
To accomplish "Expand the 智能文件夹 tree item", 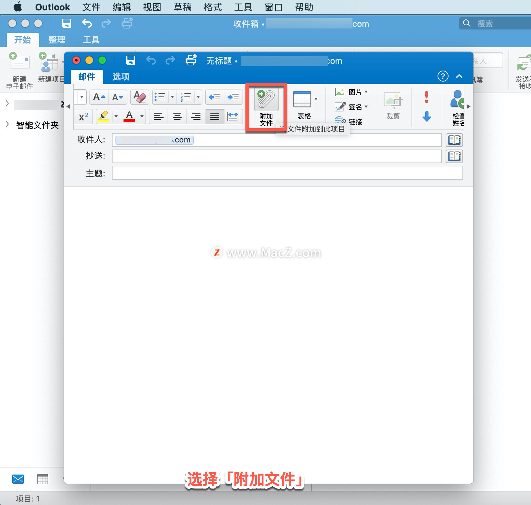I will pyautogui.click(x=7, y=125).
